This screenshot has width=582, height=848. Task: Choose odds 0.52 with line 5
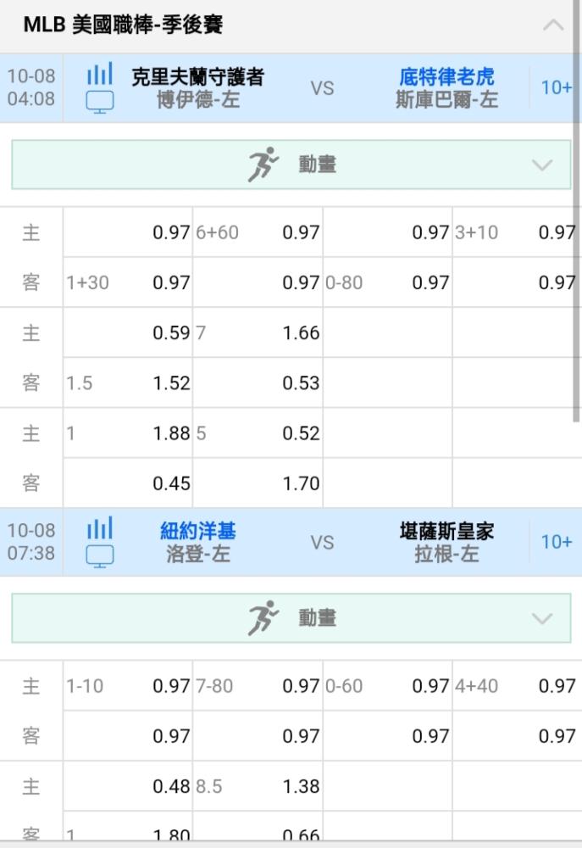[258, 433]
